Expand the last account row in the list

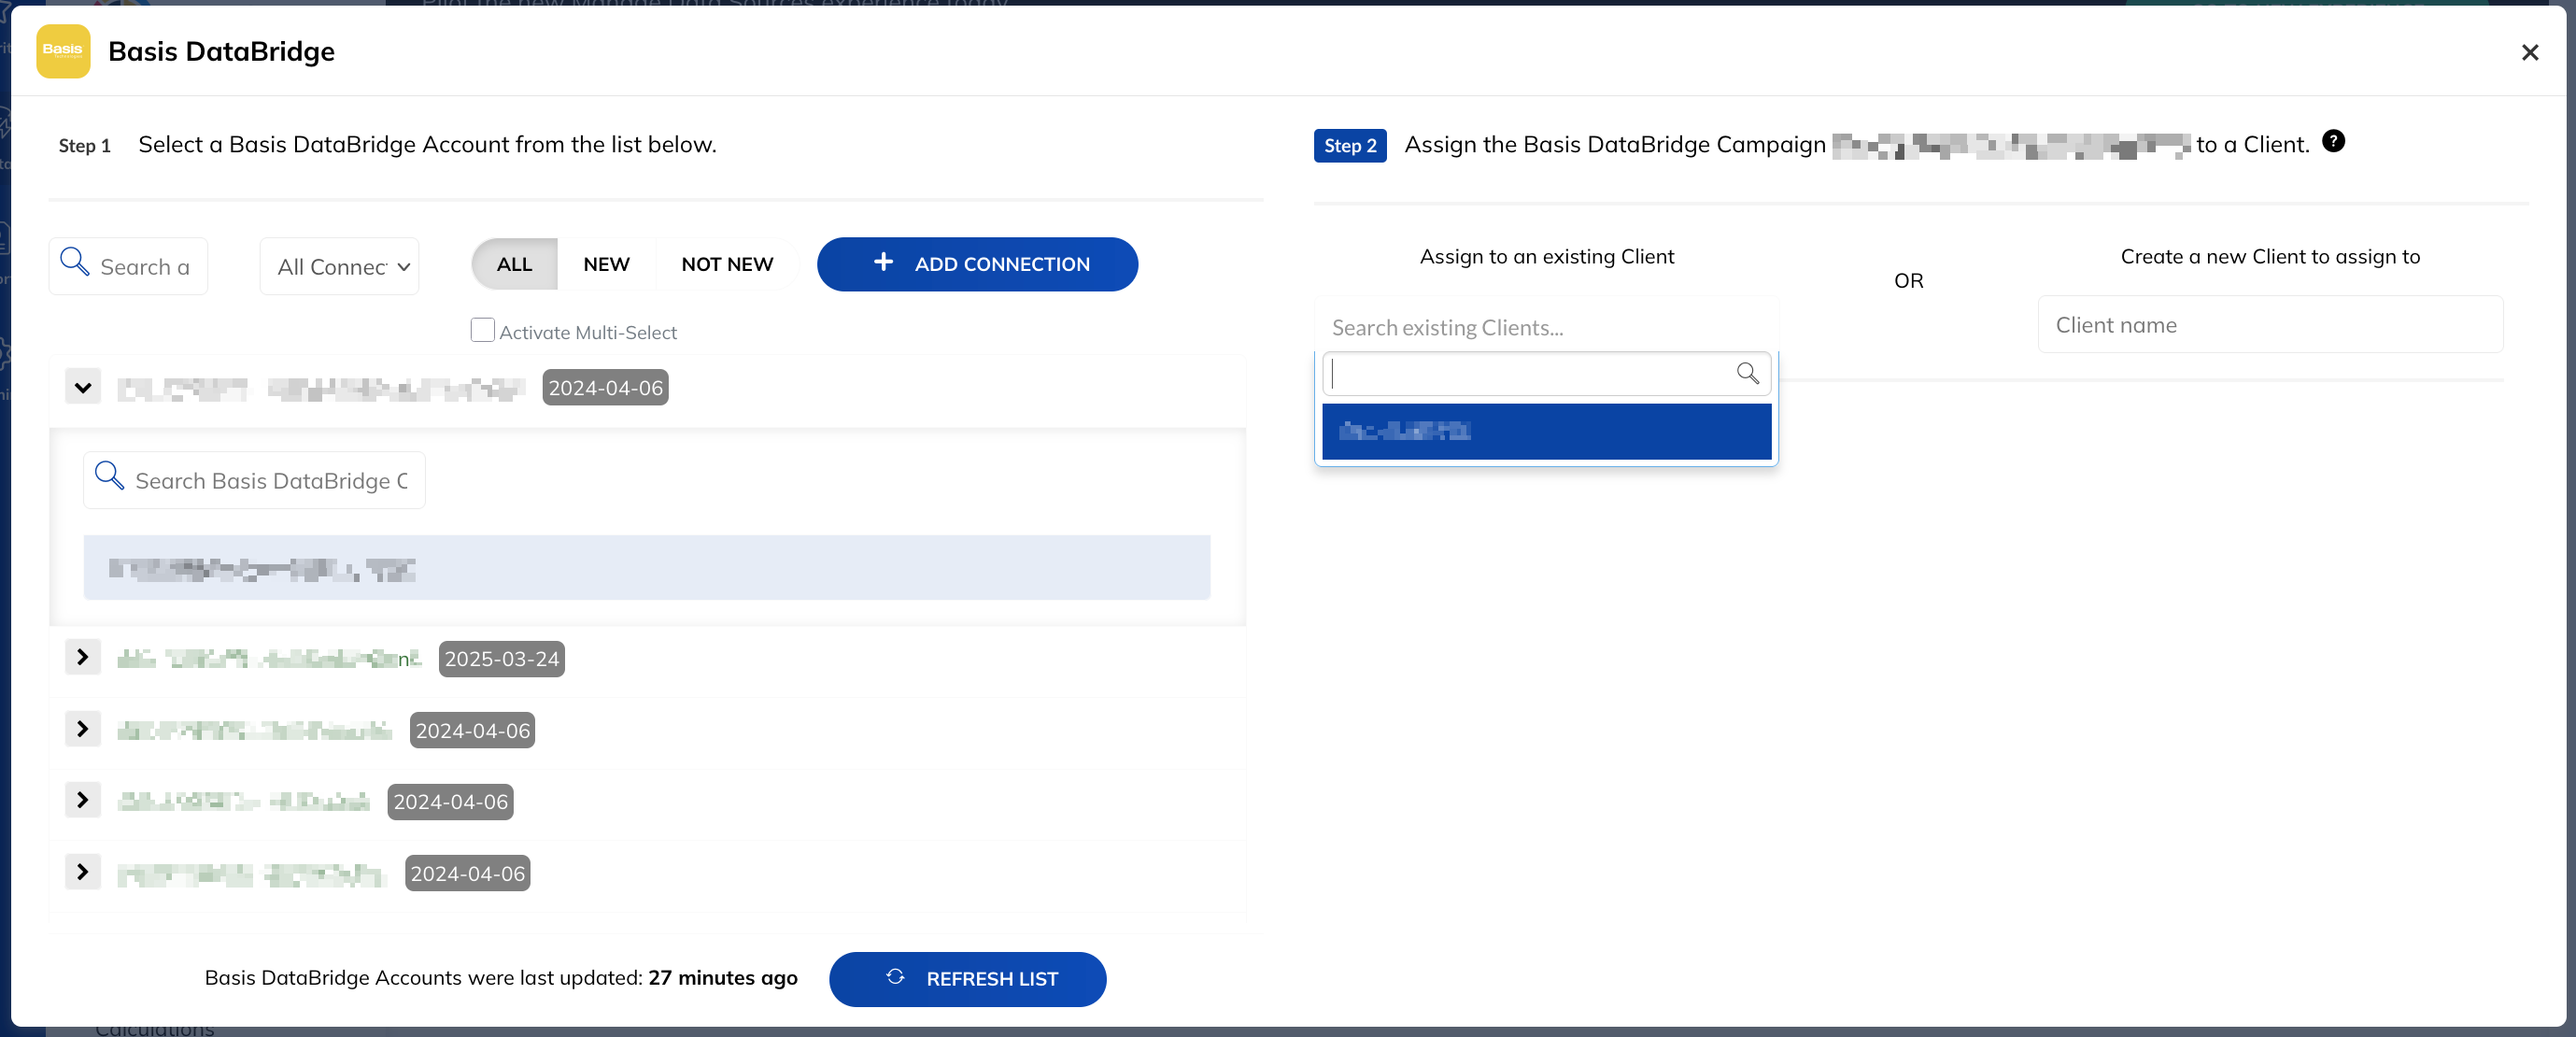pyautogui.click(x=83, y=872)
